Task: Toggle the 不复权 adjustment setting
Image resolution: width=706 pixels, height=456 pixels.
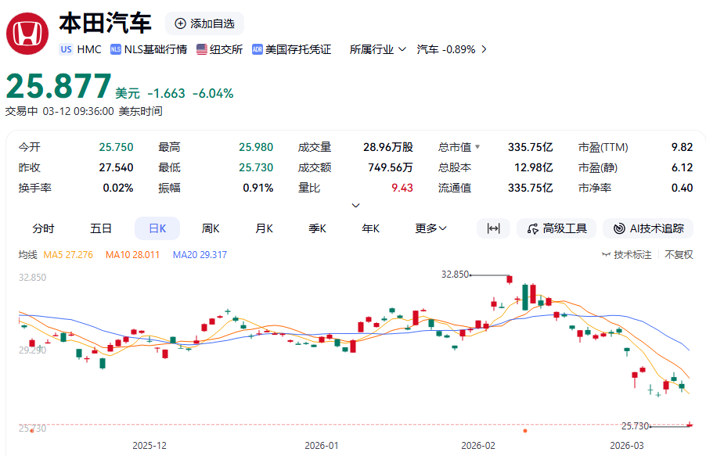Action: 679,255
